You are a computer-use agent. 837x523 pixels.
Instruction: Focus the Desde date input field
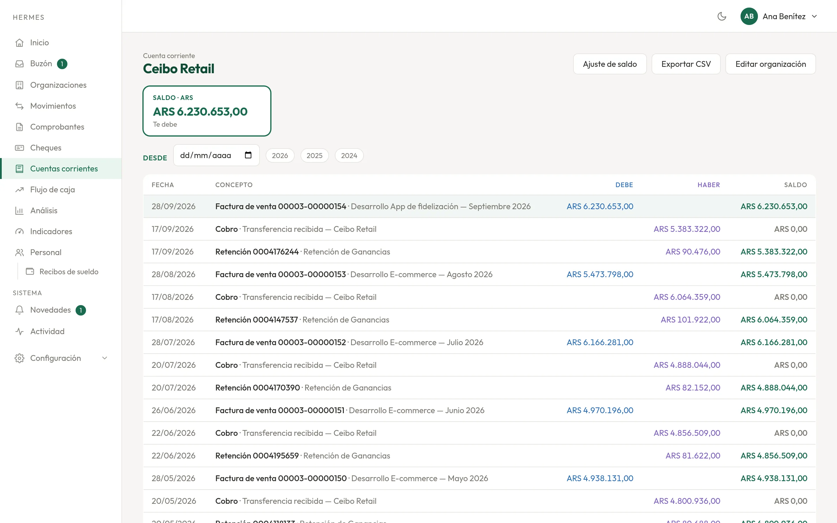click(x=216, y=155)
